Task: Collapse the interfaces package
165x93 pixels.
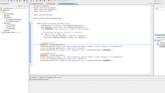Action: (3, 18)
